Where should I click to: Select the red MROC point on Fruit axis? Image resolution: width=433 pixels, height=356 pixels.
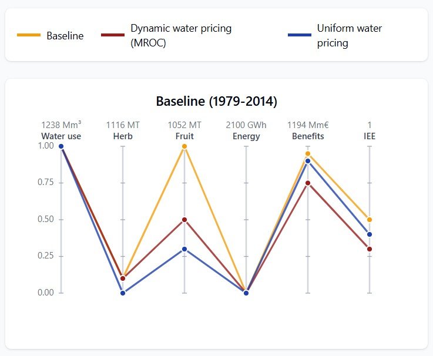coord(184,220)
